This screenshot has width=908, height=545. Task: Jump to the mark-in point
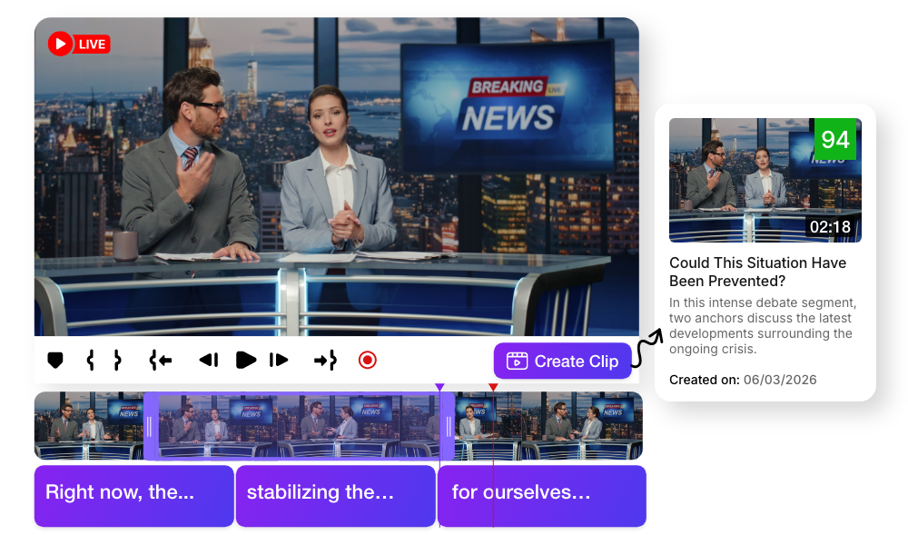161,361
